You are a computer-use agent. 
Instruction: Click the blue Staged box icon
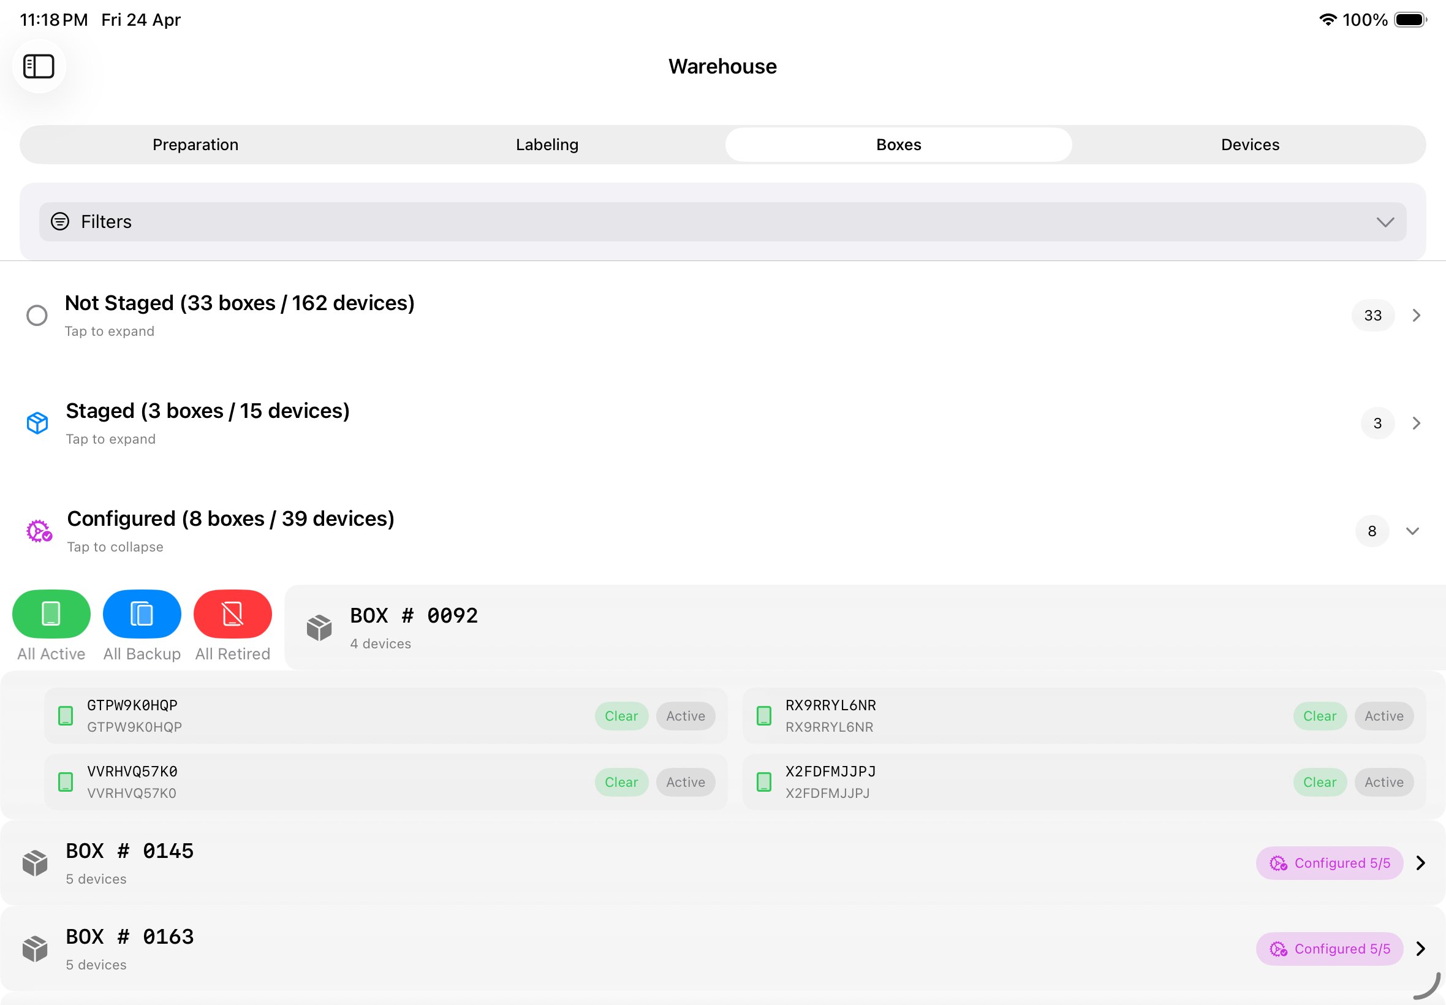(37, 422)
